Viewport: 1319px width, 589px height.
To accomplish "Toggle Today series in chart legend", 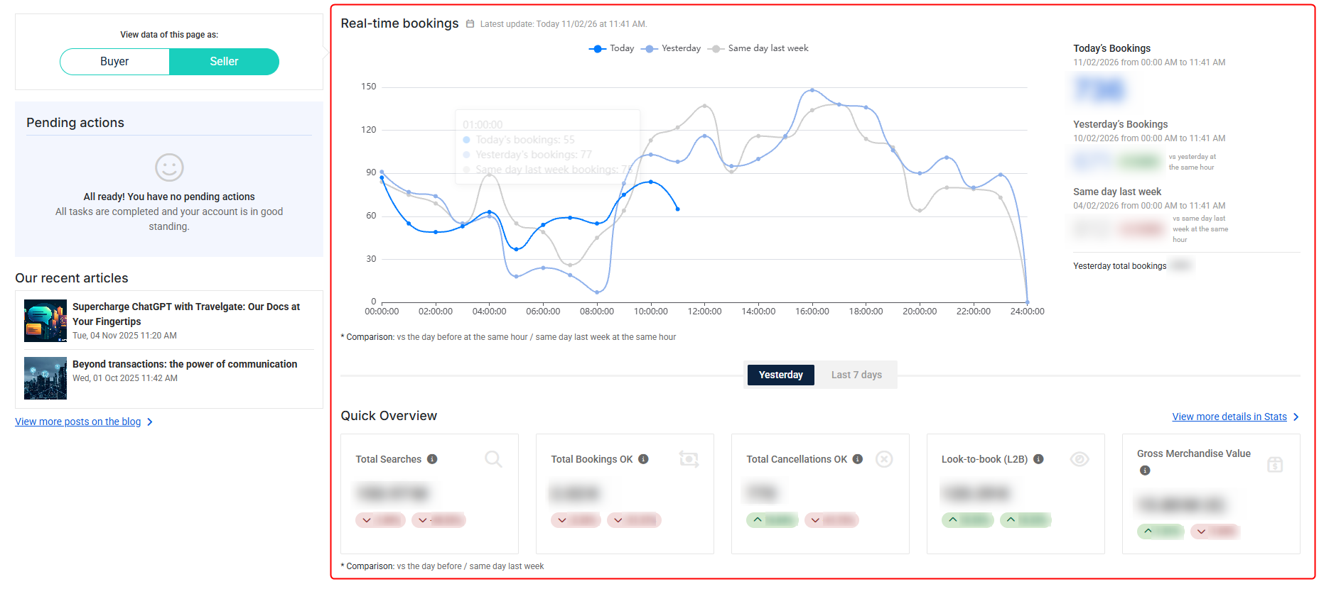I will [x=612, y=48].
